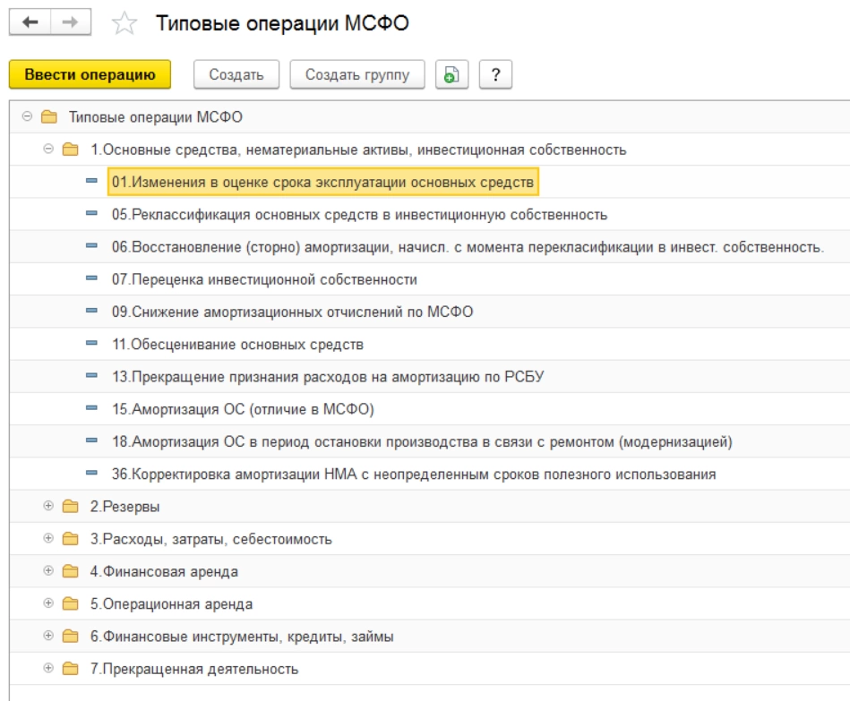Collapse the 1.Основные средства group

(48, 150)
